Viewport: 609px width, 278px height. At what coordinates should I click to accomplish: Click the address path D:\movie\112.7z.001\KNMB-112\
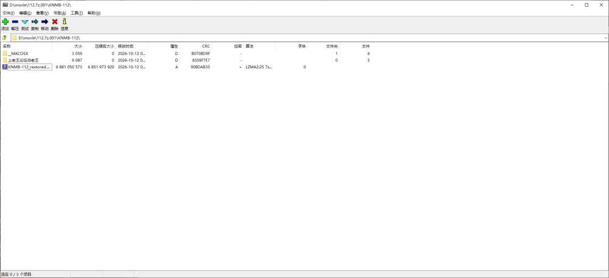pos(49,38)
